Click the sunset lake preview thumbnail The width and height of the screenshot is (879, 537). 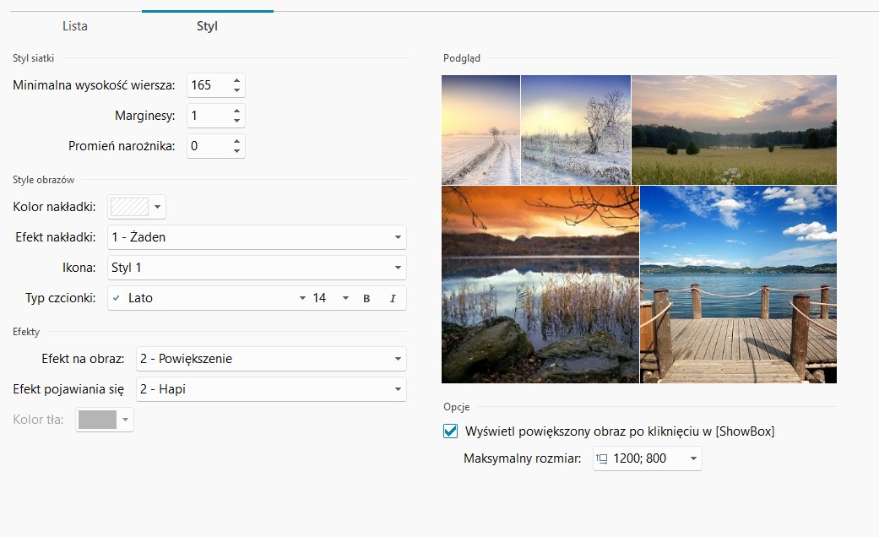click(540, 285)
